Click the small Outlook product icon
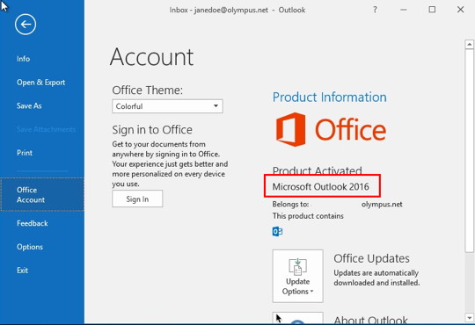475x325 pixels. (x=277, y=232)
